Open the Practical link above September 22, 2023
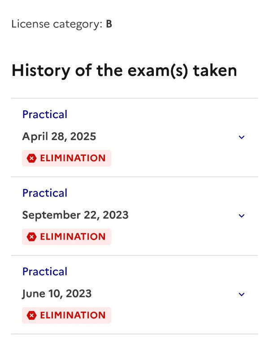 point(45,193)
